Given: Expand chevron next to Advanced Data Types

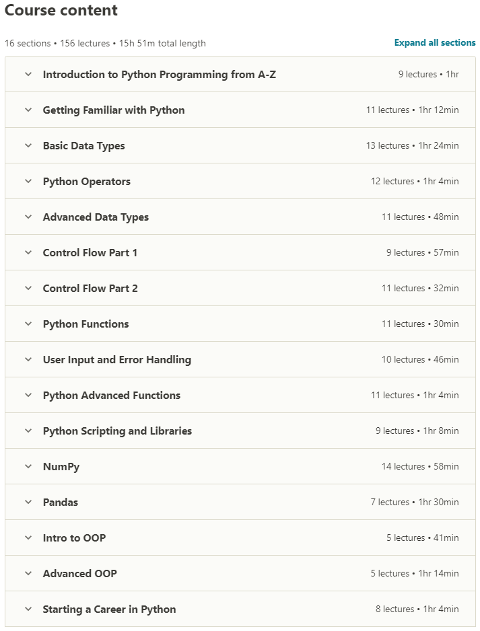Looking at the screenshot, I should tap(28, 217).
